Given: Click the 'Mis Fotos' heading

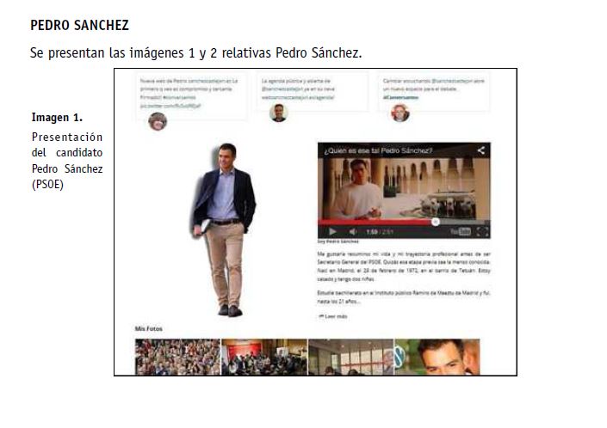Looking at the screenshot, I should point(149,328).
